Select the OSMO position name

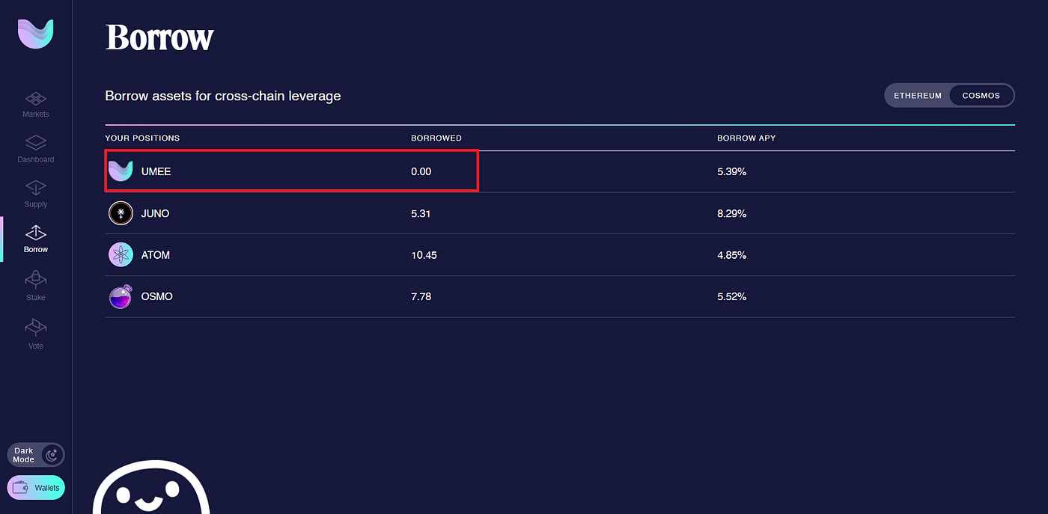click(157, 296)
